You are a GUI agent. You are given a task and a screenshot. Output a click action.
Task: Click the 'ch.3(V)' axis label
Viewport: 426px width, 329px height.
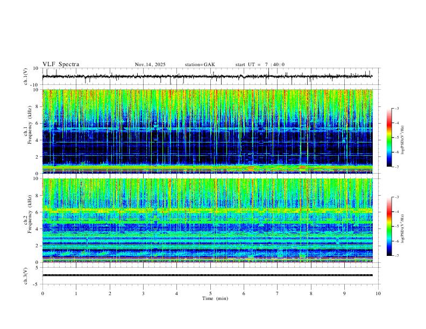26,276
